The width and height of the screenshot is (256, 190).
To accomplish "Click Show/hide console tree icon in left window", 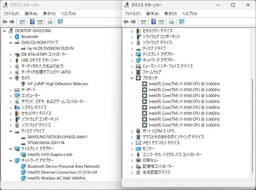I will pos(22,22).
